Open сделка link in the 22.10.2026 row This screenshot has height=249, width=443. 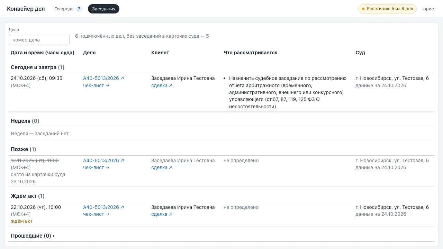162,214
